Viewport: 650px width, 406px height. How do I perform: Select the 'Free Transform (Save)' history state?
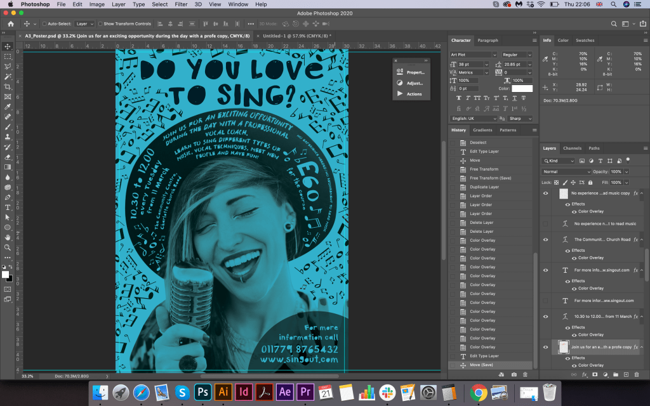click(x=489, y=178)
